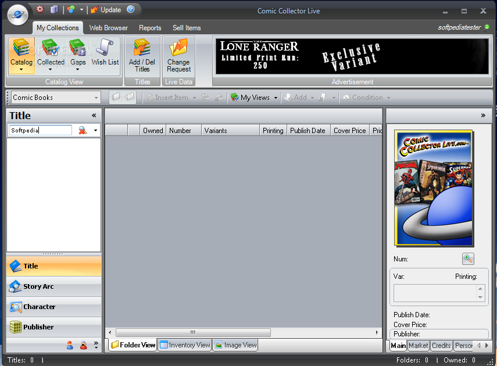Click the Insert Item button
Viewport: 497px width, 366px height.
[167, 98]
